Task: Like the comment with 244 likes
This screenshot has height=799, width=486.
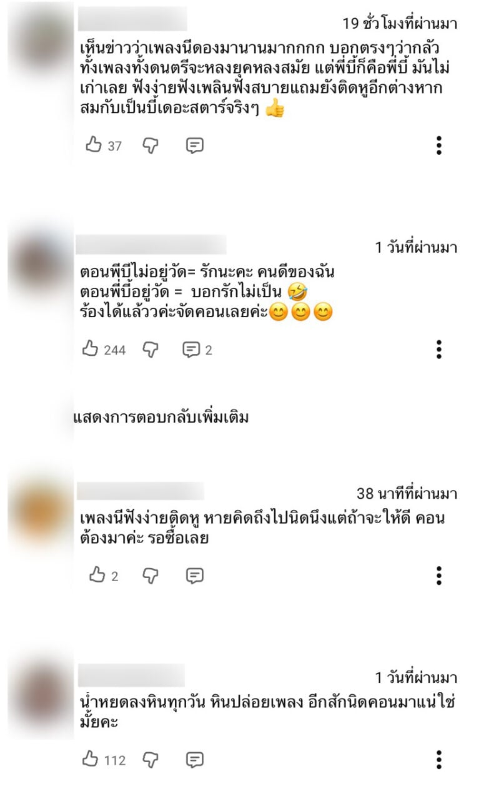Action: click(91, 350)
